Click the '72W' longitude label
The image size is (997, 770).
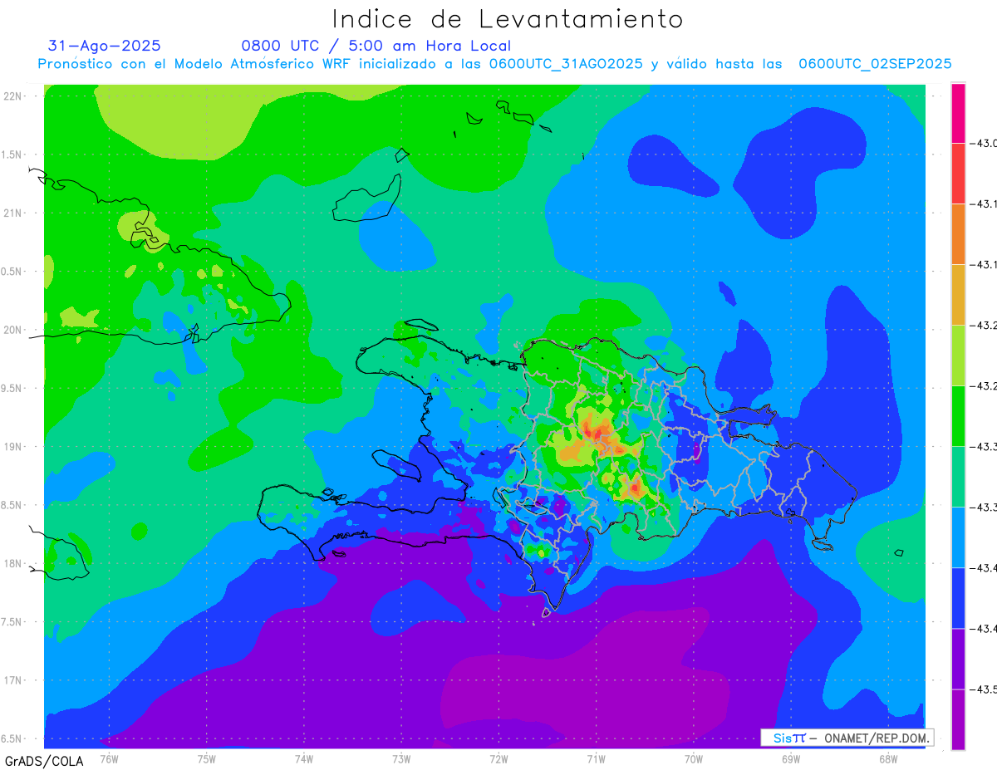(498, 758)
